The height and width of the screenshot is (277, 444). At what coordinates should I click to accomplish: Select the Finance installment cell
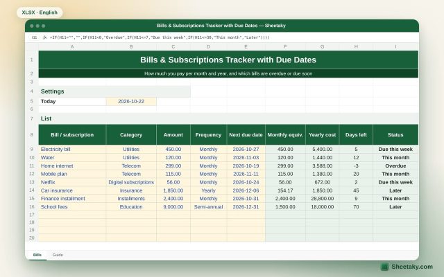72,199
